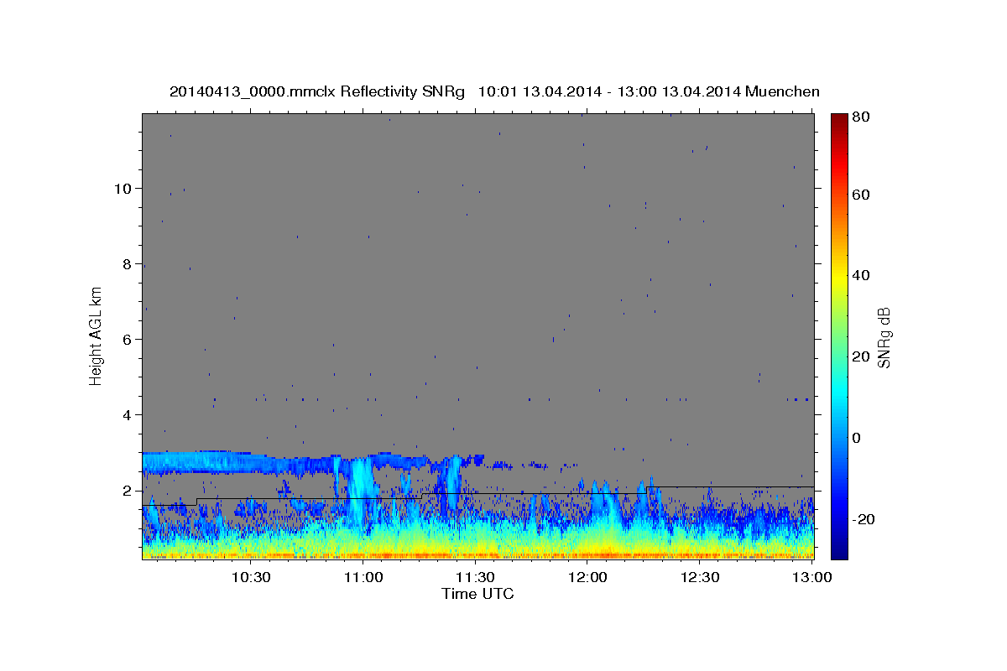Click the 12:30 time tick label

click(699, 577)
